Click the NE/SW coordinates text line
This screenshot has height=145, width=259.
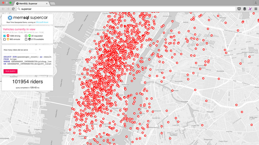click(x=23, y=32)
